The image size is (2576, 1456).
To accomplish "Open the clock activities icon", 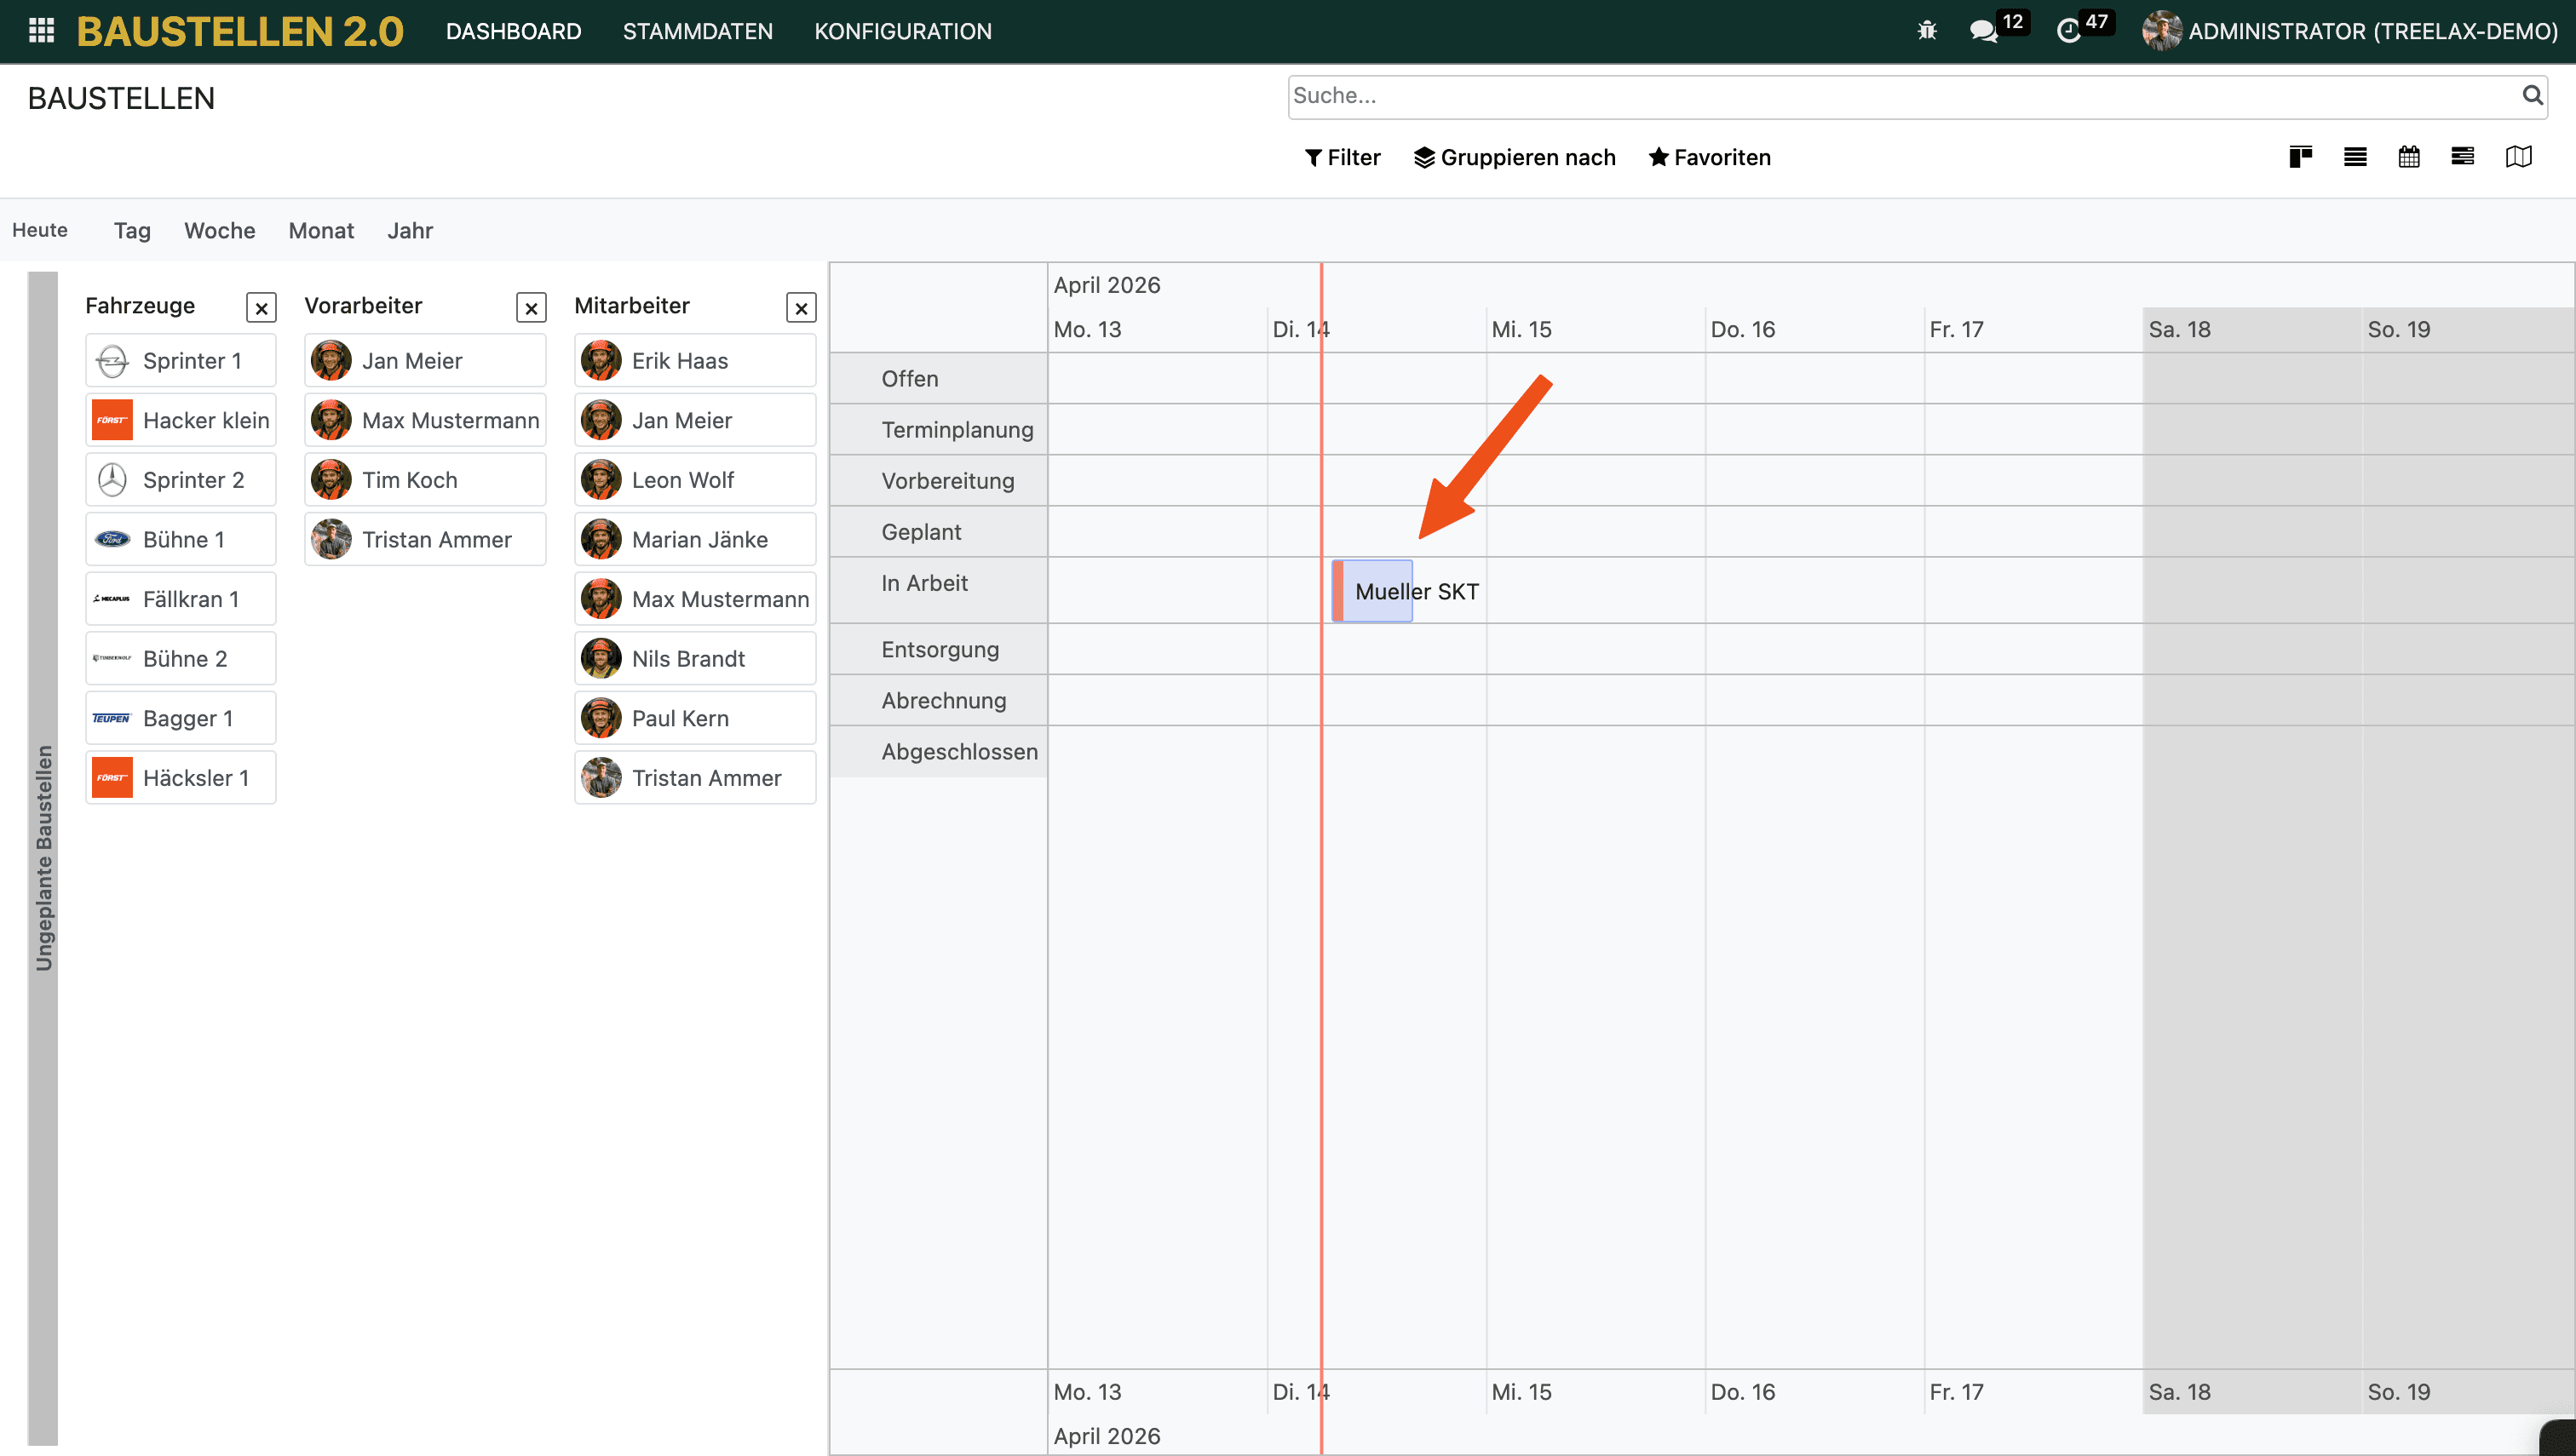I will 2067,31.
